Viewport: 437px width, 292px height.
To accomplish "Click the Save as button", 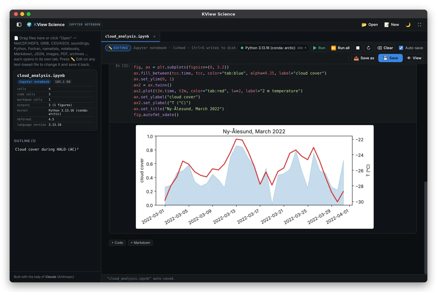I will point(364,58).
